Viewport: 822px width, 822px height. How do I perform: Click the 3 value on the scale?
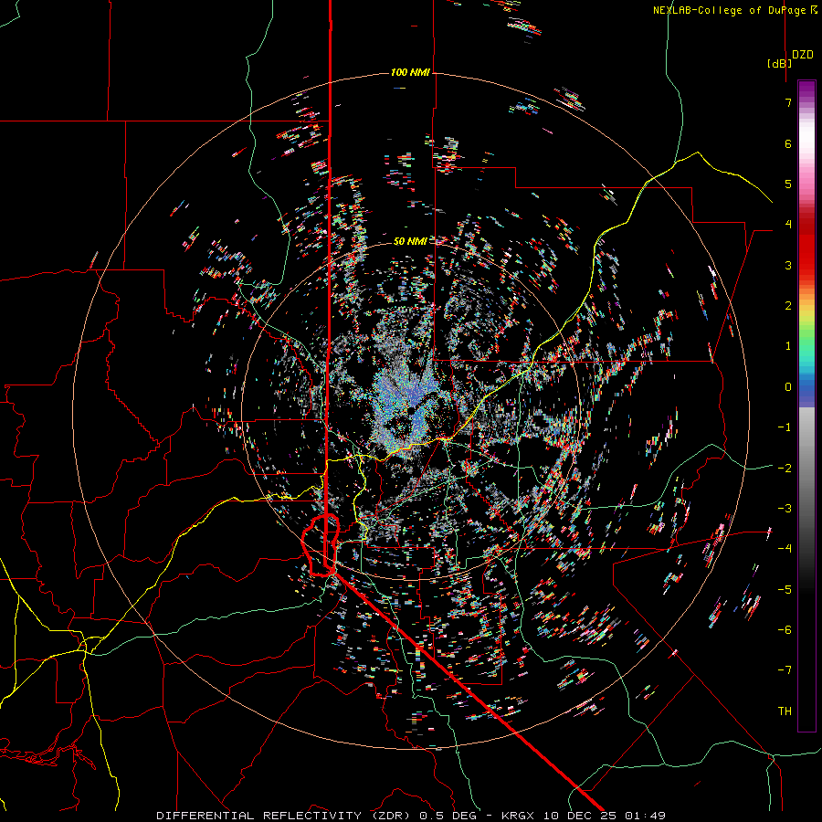click(788, 265)
